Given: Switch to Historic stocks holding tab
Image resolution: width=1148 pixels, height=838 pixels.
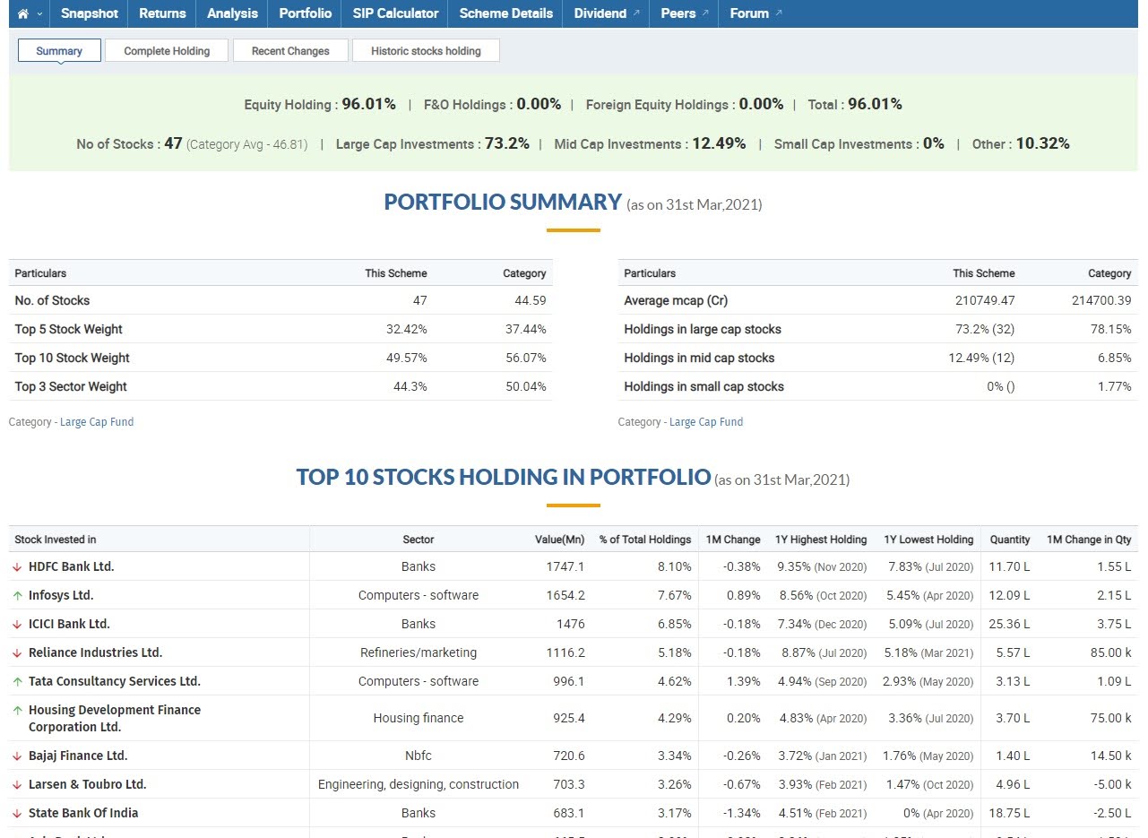Looking at the screenshot, I should (426, 51).
